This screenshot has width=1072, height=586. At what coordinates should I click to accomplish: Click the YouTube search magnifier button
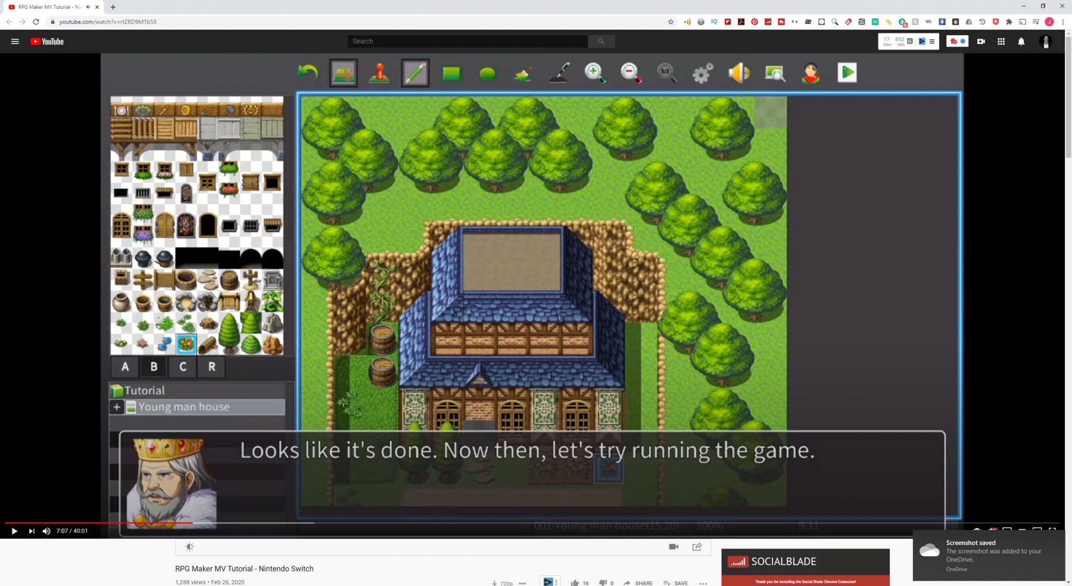601,41
